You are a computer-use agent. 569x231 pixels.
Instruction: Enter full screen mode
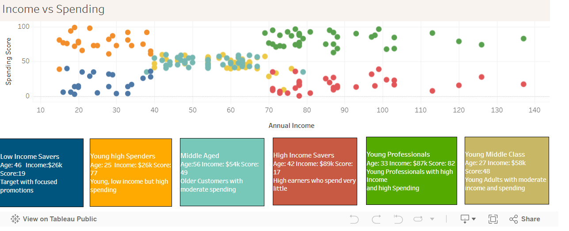(x=493, y=219)
